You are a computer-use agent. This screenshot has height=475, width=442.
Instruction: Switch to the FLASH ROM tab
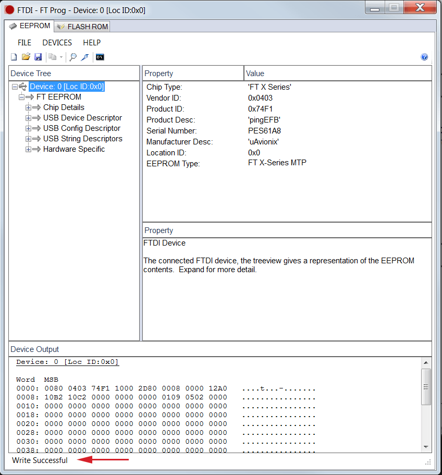click(x=82, y=27)
